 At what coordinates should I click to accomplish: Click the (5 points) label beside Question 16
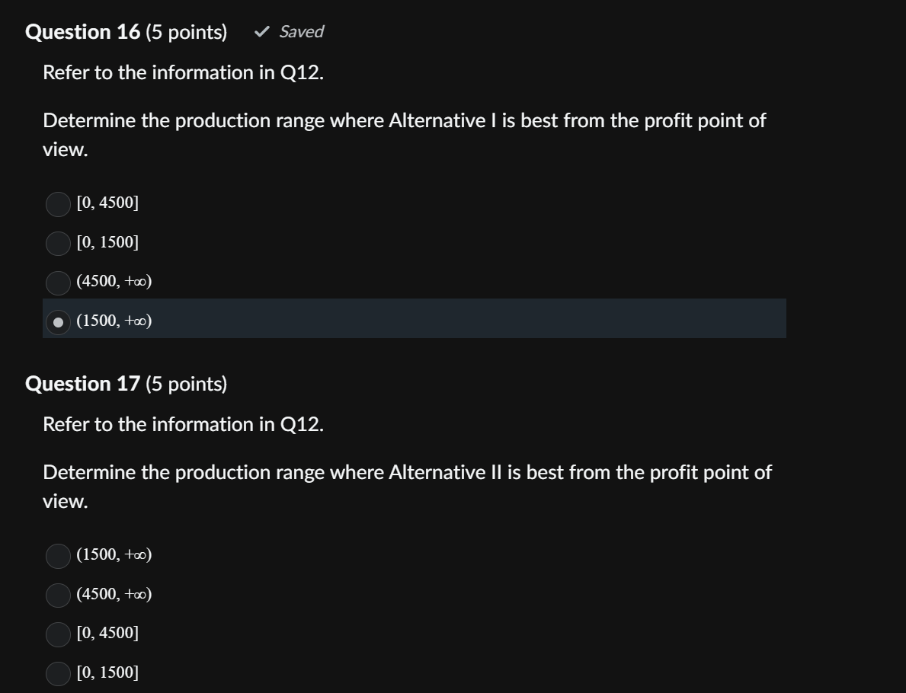coord(192,31)
